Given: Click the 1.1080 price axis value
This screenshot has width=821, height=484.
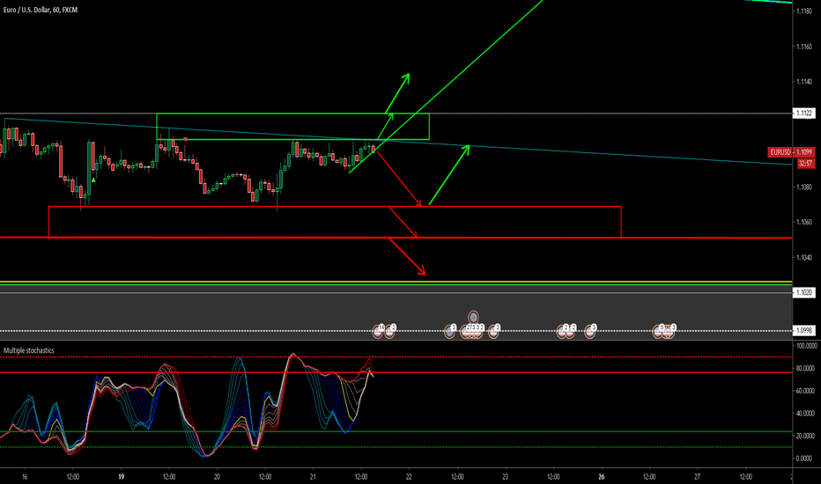Looking at the screenshot, I should pyautogui.click(x=803, y=187).
